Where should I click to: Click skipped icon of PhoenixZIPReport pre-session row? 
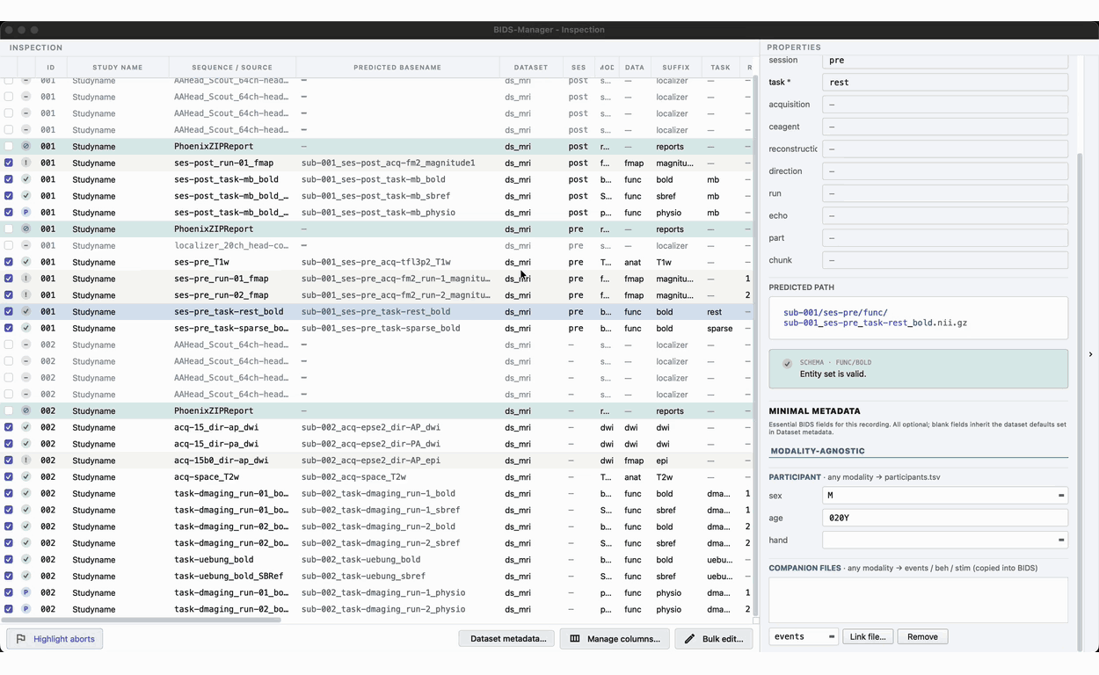point(26,229)
